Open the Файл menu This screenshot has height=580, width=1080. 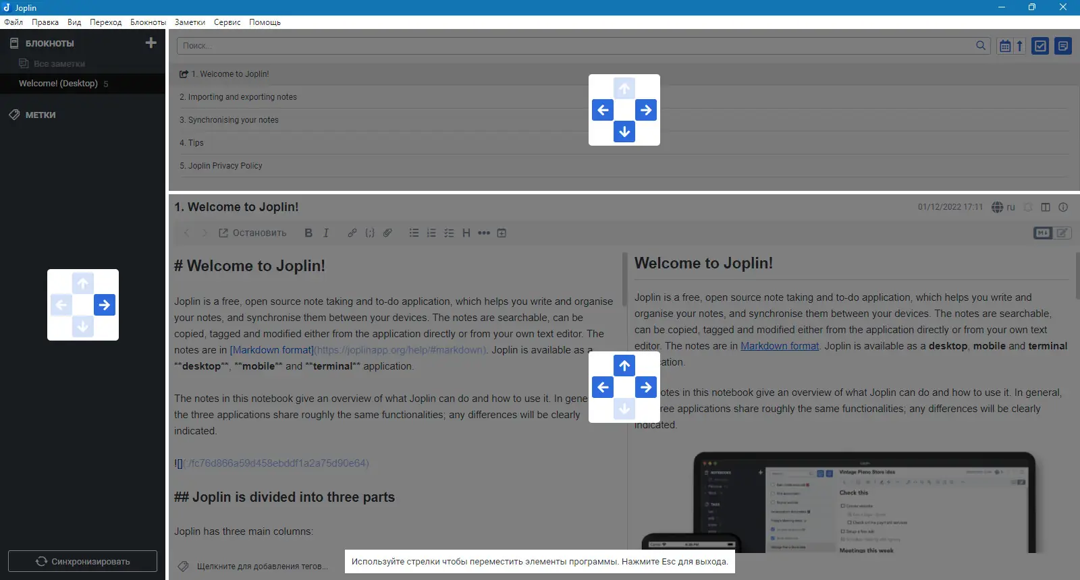(x=13, y=22)
